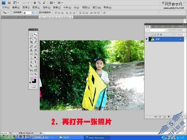The width and height of the screenshot is (187, 140).
Task: Select the 背景 layer thumbnail
Action: pos(151,39)
